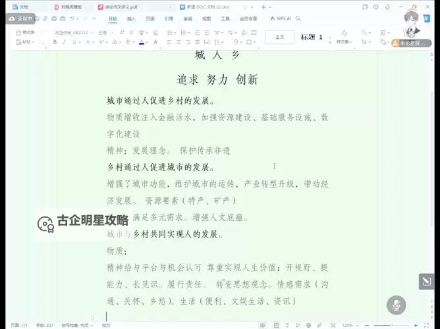The width and height of the screenshot is (440, 329).
Task: Open the 页面 ribbon tab
Action: click(150, 19)
